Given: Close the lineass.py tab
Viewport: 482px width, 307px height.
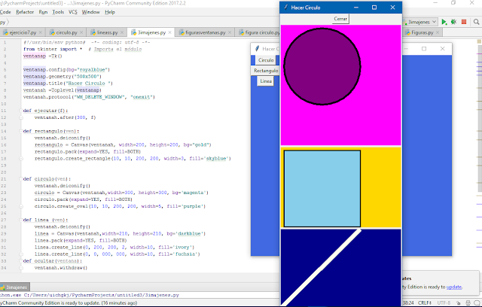Looking at the screenshot, I should 122,32.
